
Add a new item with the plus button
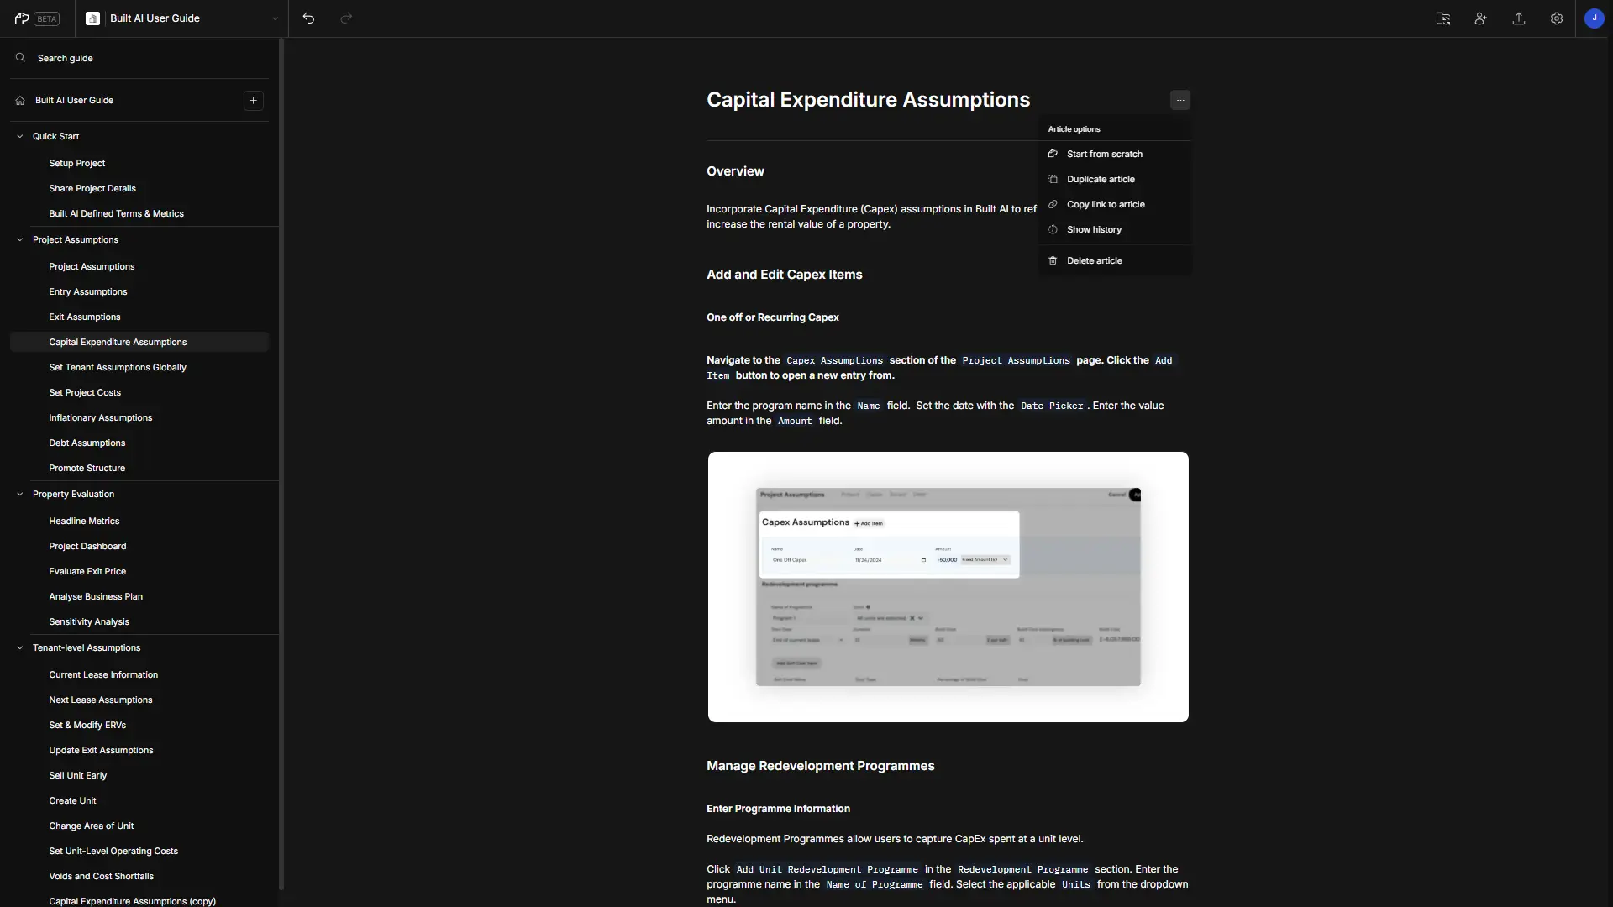[253, 100]
